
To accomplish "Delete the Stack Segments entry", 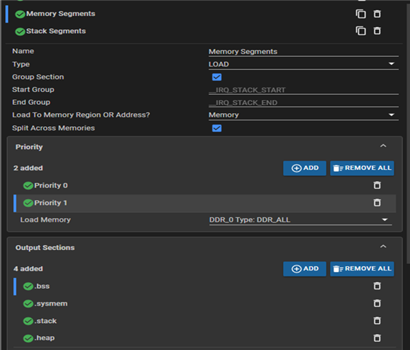I will [376, 31].
